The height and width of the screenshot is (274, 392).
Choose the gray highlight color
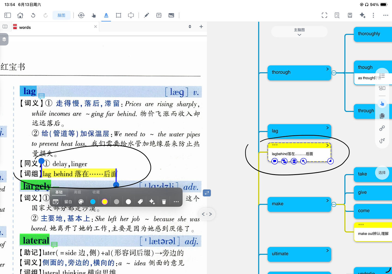tap(117, 202)
